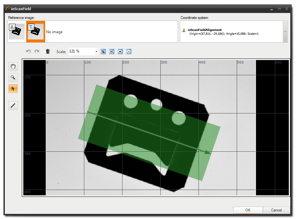Image resolution: width=297 pixels, height=219 pixels.
Task: Select the inScanFieldAlignment coordinate system entry
Action: (205, 30)
